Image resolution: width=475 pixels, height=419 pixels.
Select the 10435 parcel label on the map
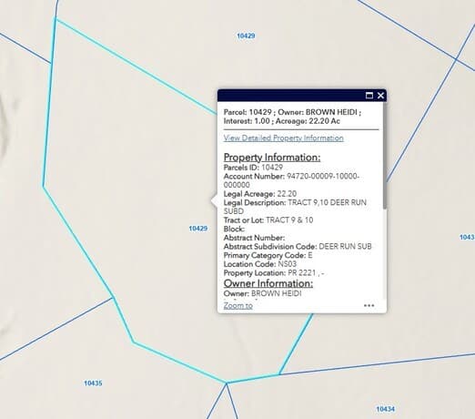point(93,383)
